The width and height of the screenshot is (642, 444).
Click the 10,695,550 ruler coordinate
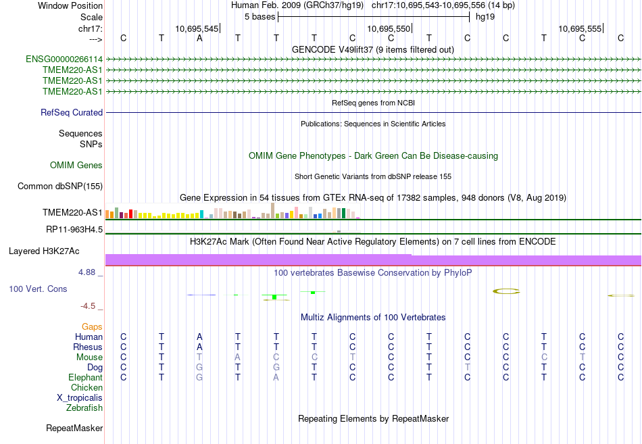click(x=388, y=28)
